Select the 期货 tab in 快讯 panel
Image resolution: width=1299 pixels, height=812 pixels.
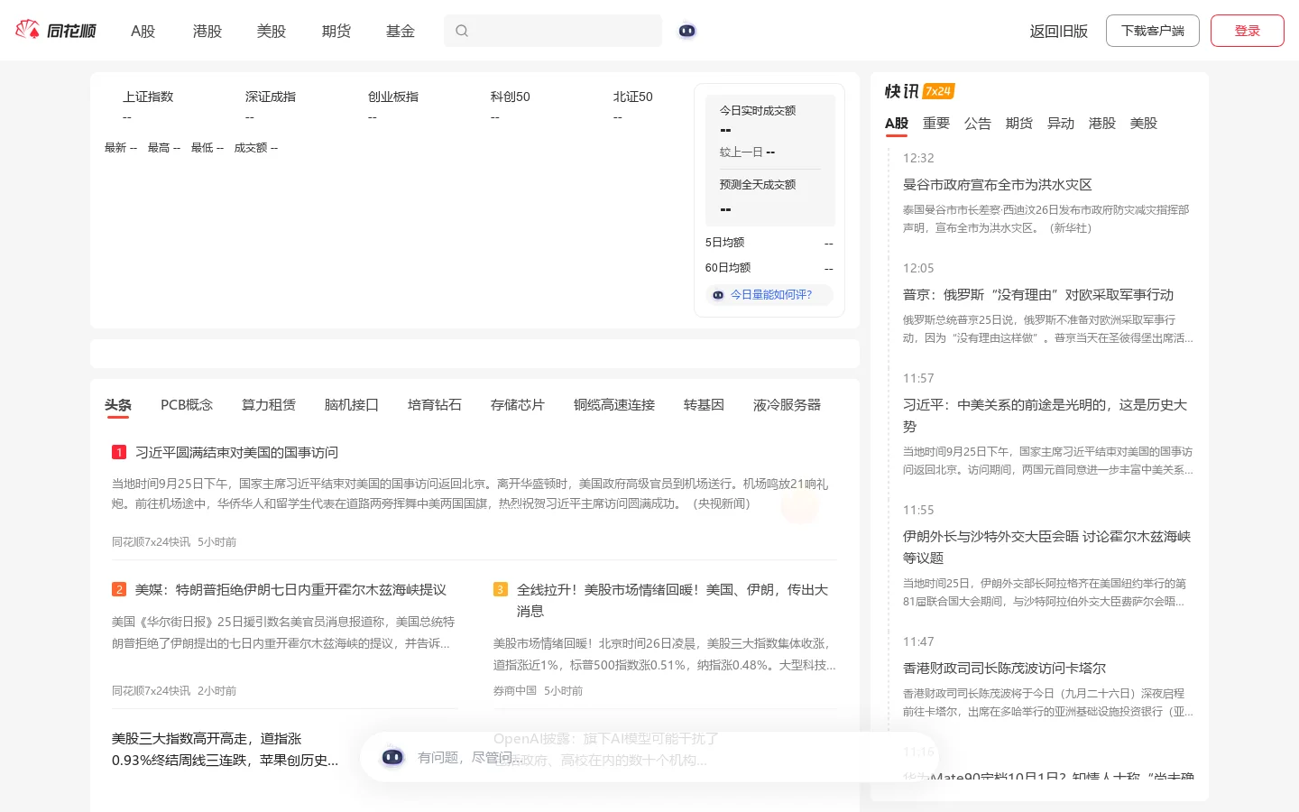(x=1019, y=123)
